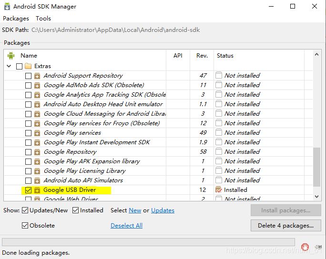Check the Android Auto API Simulators checkbox
This screenshot has width=326, height=259.
[28, 180]
